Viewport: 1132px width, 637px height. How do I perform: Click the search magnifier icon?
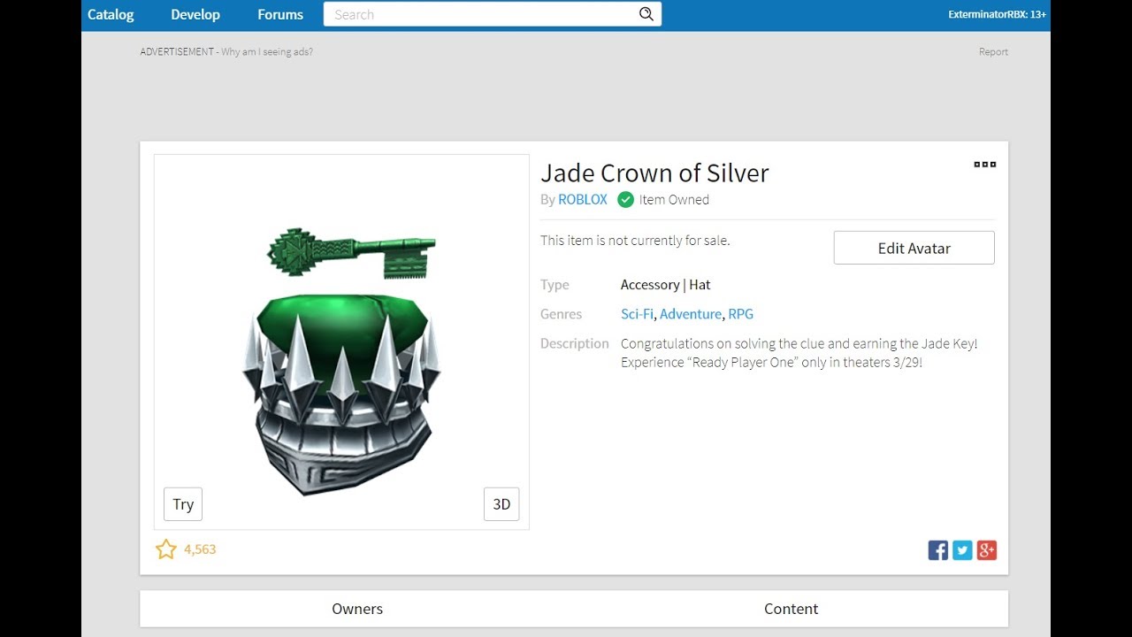646,14
